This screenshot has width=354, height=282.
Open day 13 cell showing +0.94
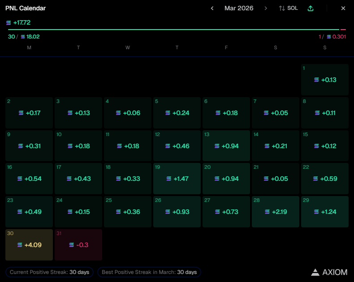click(226, 146)
